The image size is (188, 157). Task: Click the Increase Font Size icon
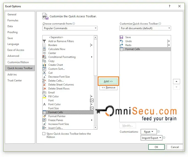(x=44, y=124)
